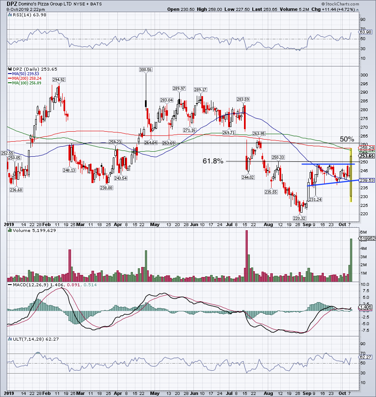Click the 250.33 August high label

pyautogui.click(x=278, y=158)
